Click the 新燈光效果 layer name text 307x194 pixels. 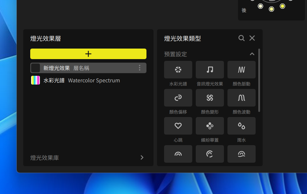click(x=57, y=68)
